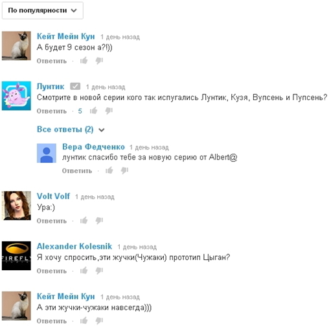Click the Лунтик channel avatar
The image size is (329, 329).
pyautogui.click(x=16, y=96)
